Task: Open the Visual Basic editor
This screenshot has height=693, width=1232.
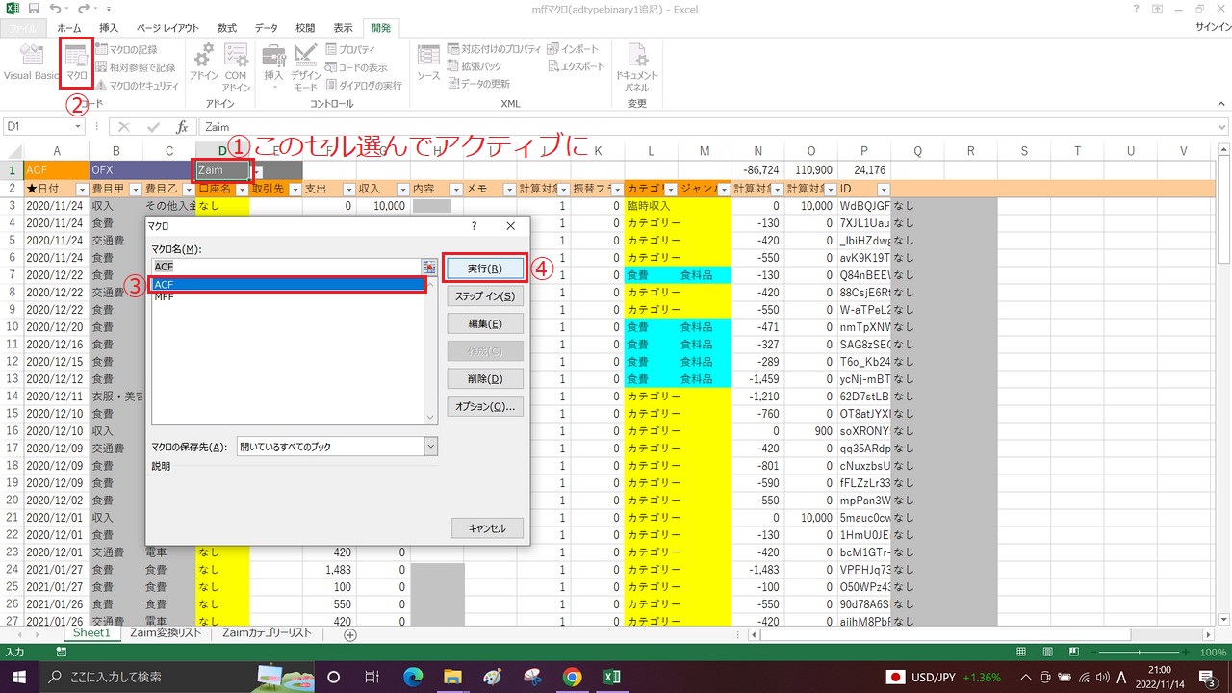Action: pos(31,62)
